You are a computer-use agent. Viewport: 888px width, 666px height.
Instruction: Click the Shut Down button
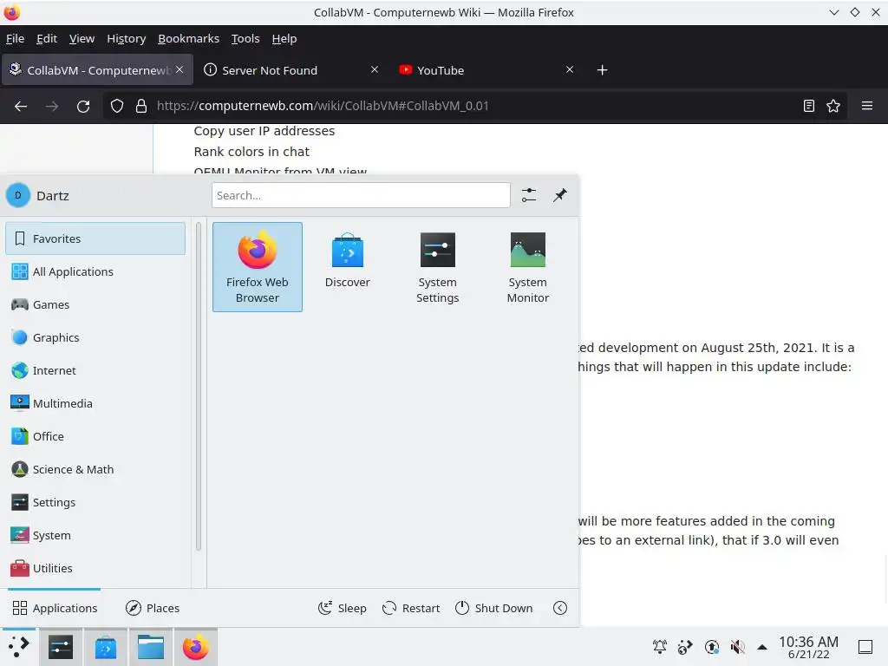(493, 608)
